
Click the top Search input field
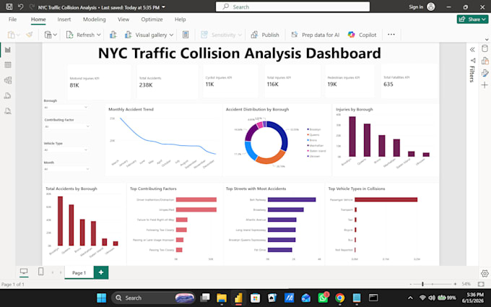pyautogui.click(x=292, y=7)
